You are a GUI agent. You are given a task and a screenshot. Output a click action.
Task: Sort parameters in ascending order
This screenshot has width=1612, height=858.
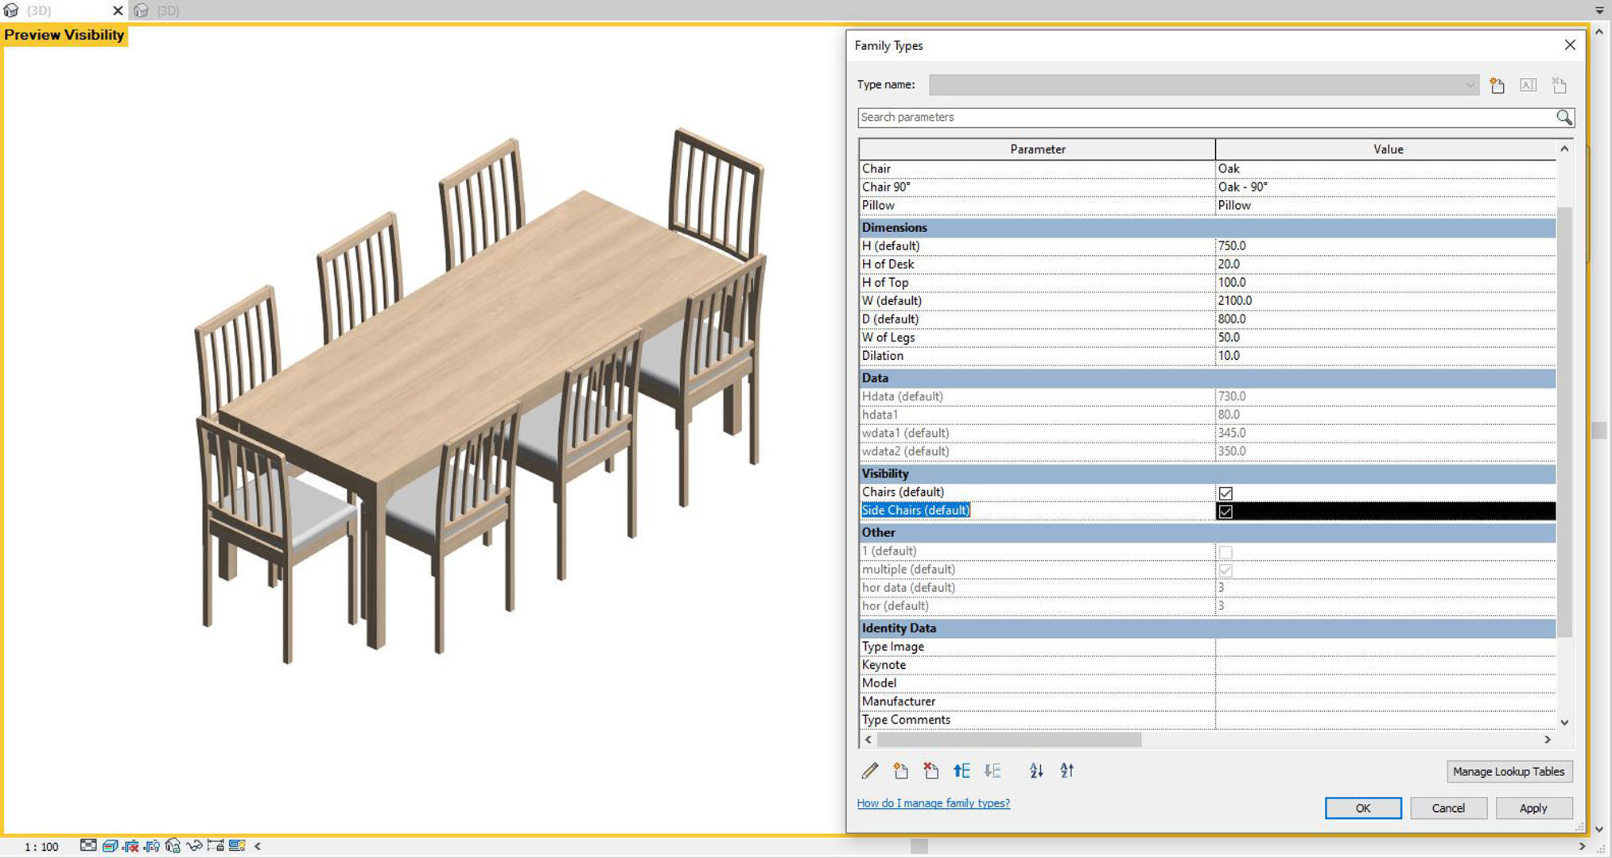tap(1035, 771)
